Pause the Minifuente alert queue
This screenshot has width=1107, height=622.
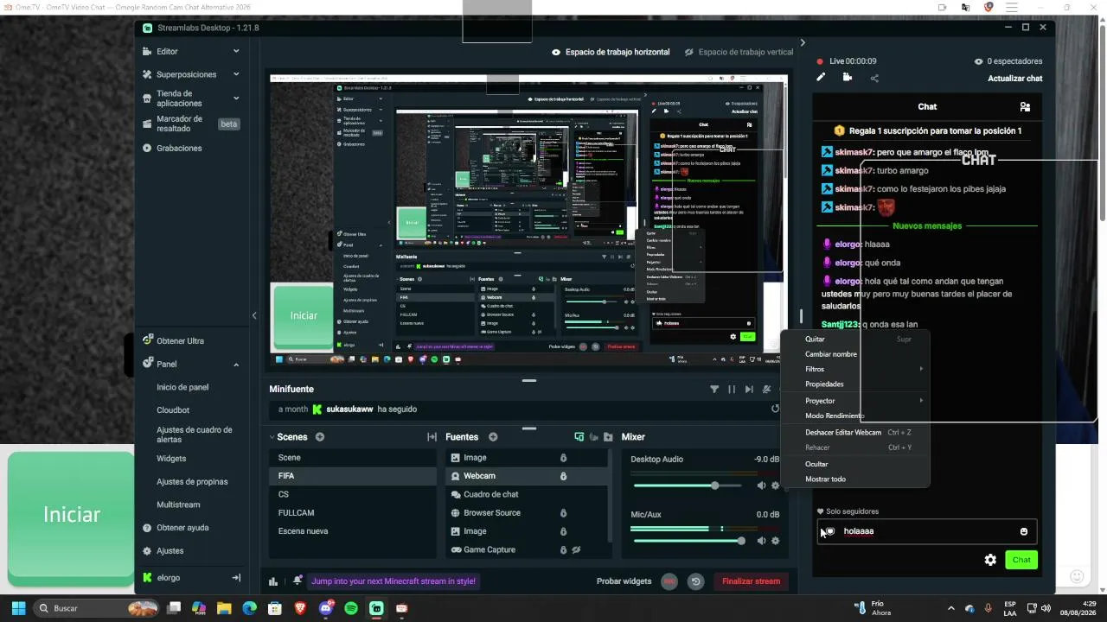(732, 390)
